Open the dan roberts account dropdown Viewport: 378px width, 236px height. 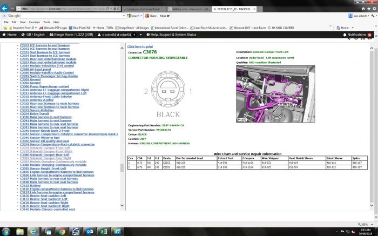pyautogui.click(x=359, y=16)
